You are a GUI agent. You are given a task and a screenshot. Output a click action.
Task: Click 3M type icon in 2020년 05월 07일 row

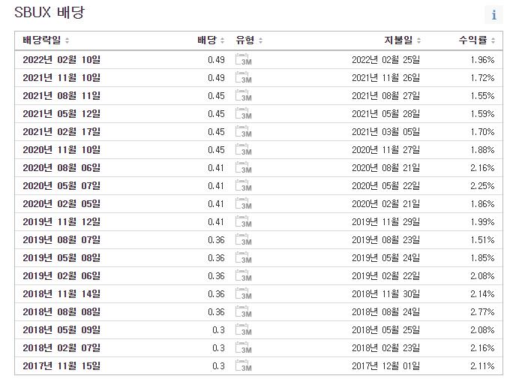tap(244, 186)
